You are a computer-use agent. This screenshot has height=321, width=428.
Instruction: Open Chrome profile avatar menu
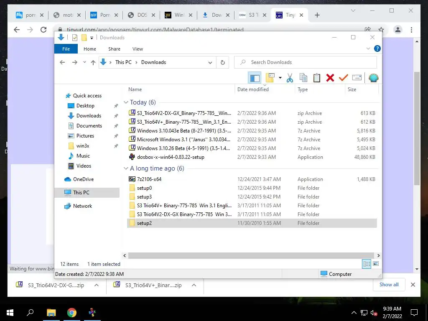(398, 30)
